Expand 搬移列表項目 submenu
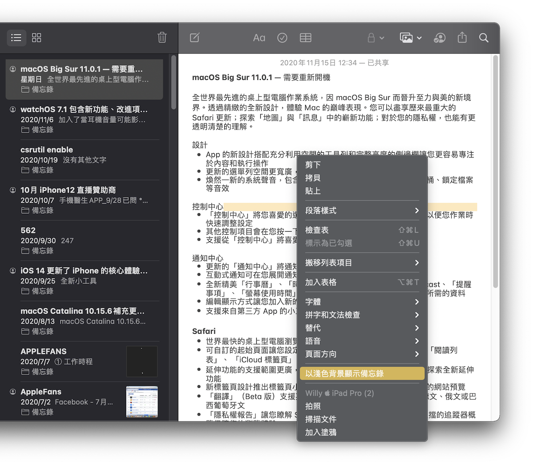 (362, 263)
